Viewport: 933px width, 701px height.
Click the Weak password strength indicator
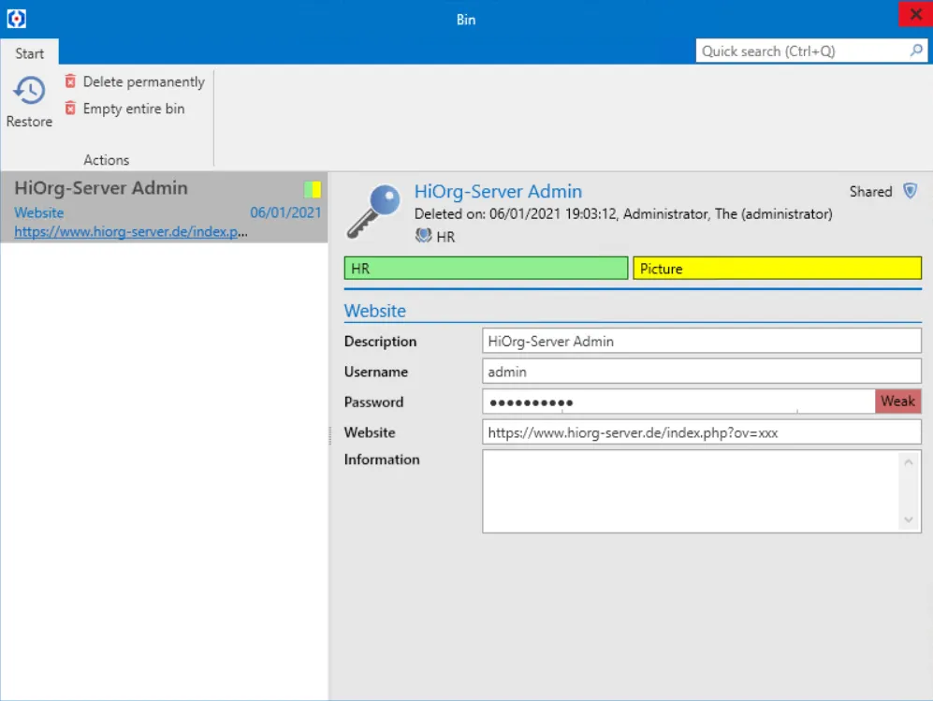897,402
